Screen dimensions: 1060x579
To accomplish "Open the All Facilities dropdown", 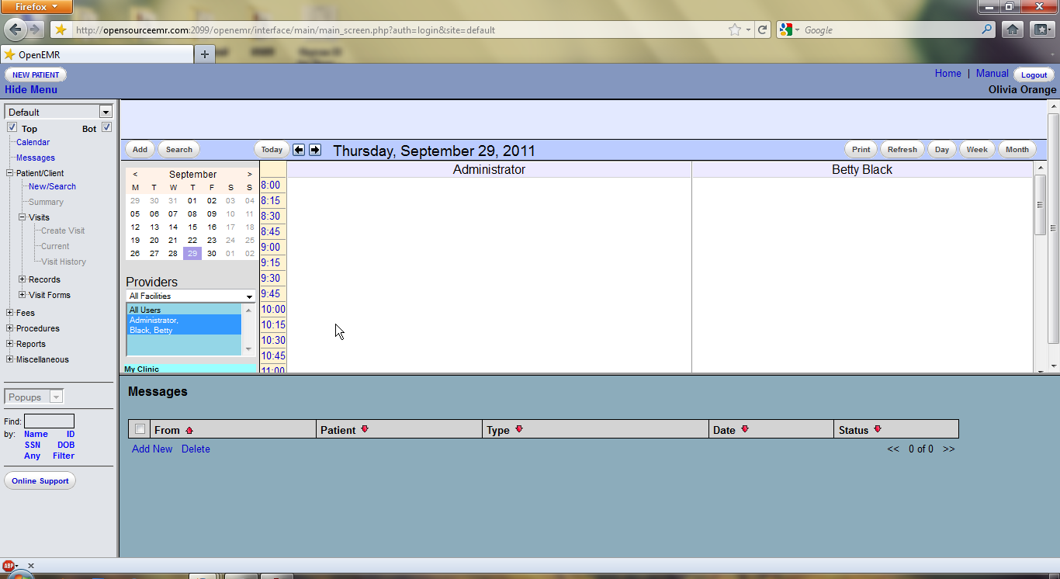I will 191,296.
